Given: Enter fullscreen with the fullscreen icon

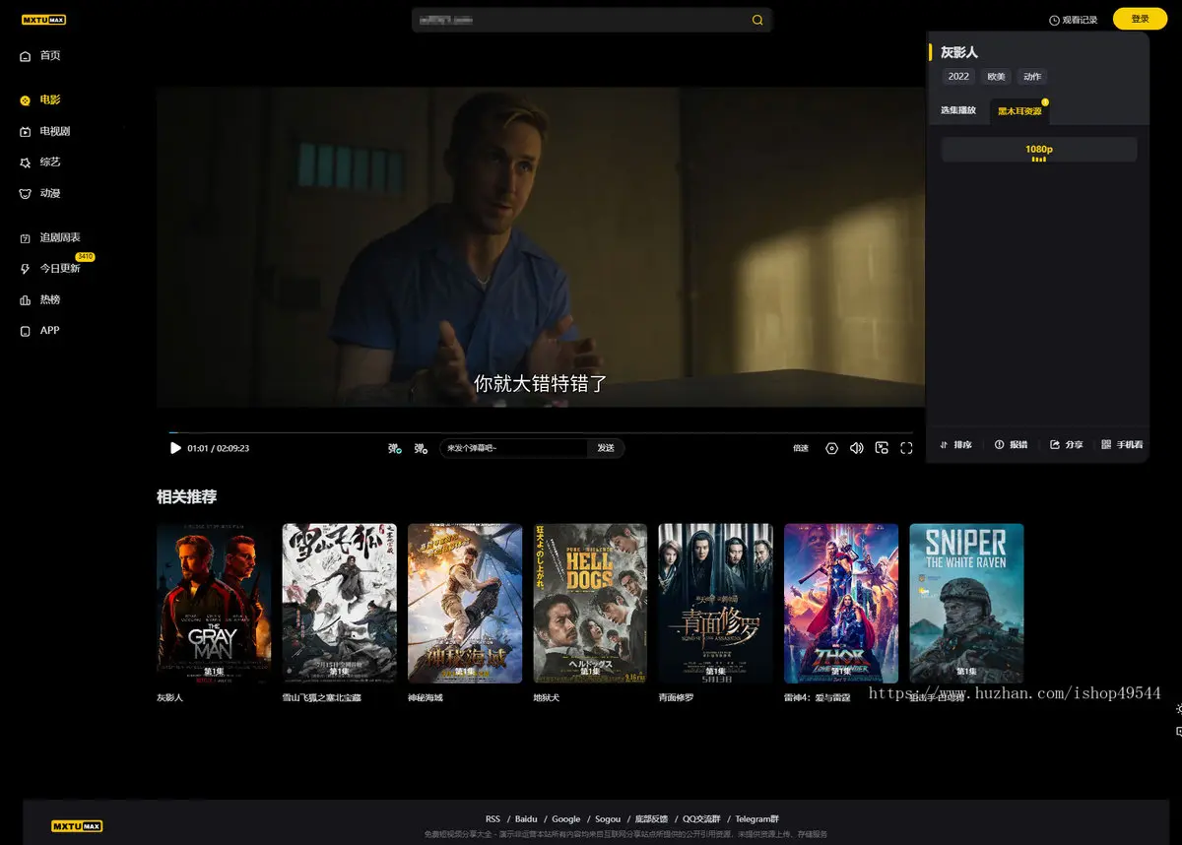Looking at the screenshot, I should [906, 448].
